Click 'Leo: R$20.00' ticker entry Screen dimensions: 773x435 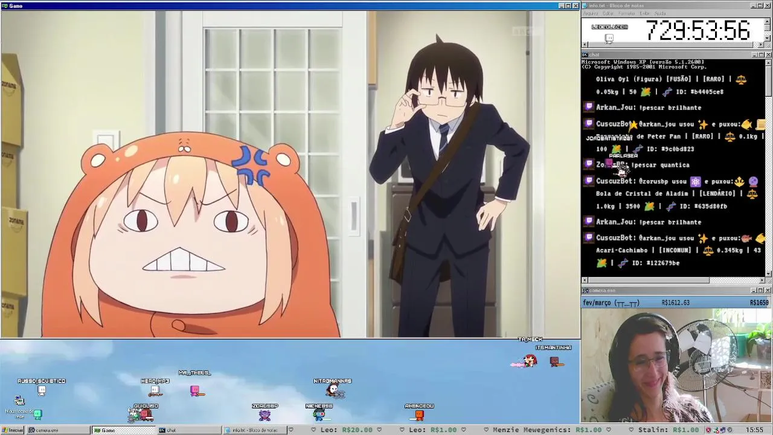click(x=346, y=430)
